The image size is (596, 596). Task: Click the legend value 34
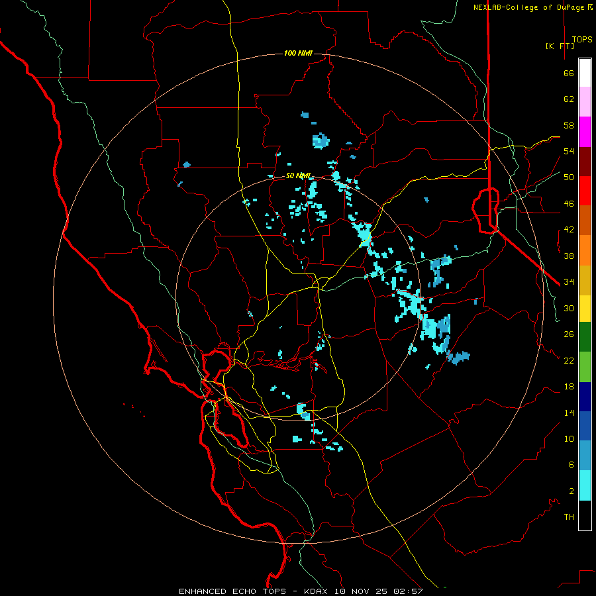point(569,281)
